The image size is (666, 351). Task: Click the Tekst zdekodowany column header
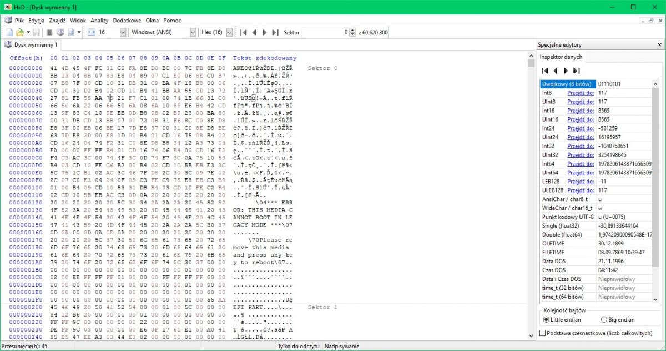tap(265, 58)
